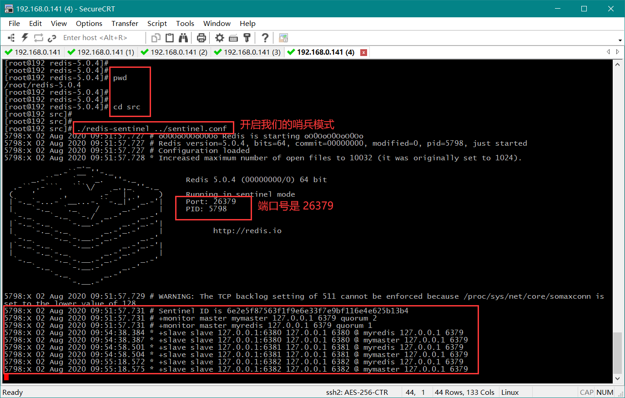Screen dimensions: 625x398
Task: Click the terminal scrollbar down arrow
Action: pyautogui.click(x=617, y=378)
